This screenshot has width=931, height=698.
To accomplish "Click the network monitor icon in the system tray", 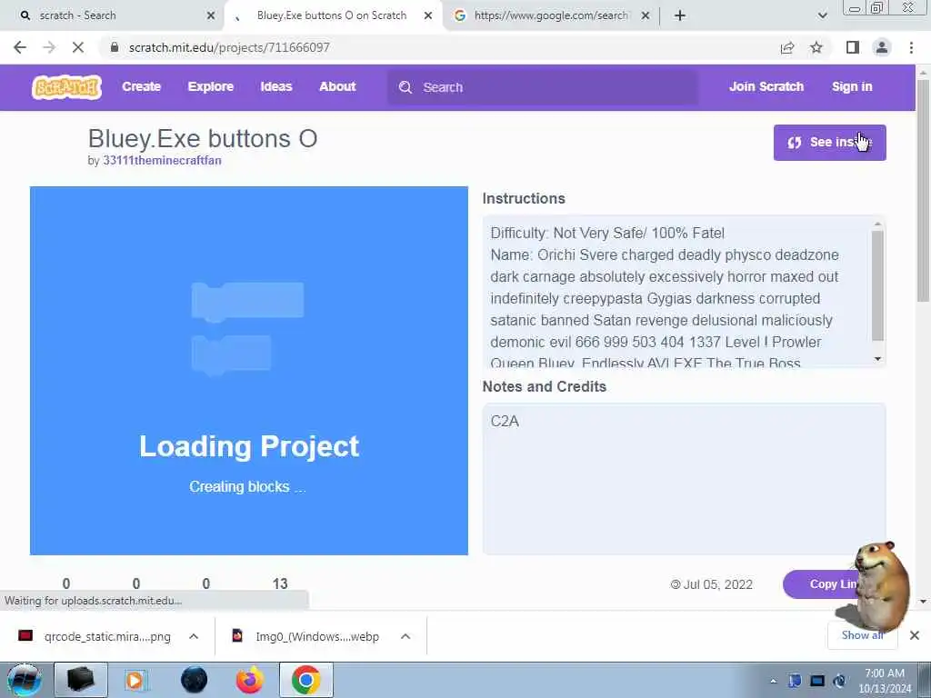I will click(x=817, y=681).
